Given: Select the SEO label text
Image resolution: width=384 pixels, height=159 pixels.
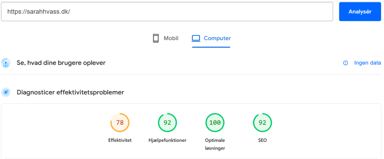Looking at the screenshot, I should click(x=262, y=140).
